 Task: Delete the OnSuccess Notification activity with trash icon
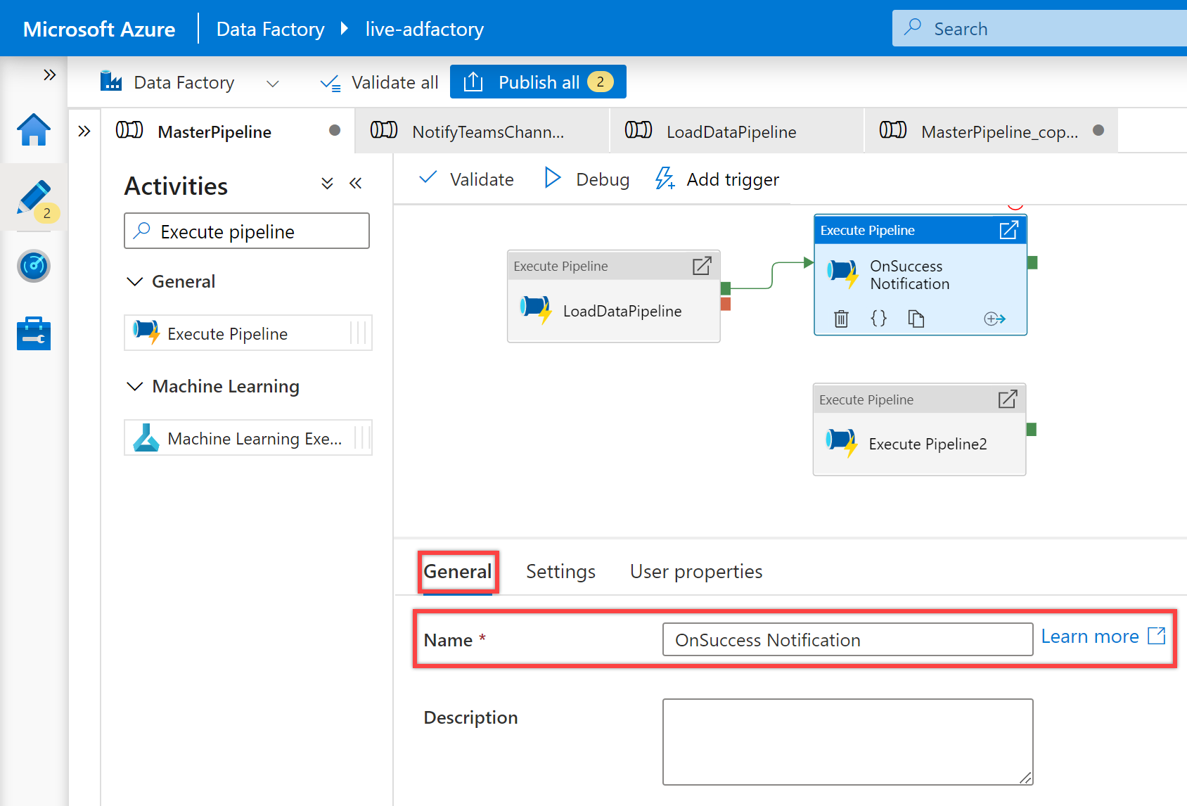tap(841, 319)
